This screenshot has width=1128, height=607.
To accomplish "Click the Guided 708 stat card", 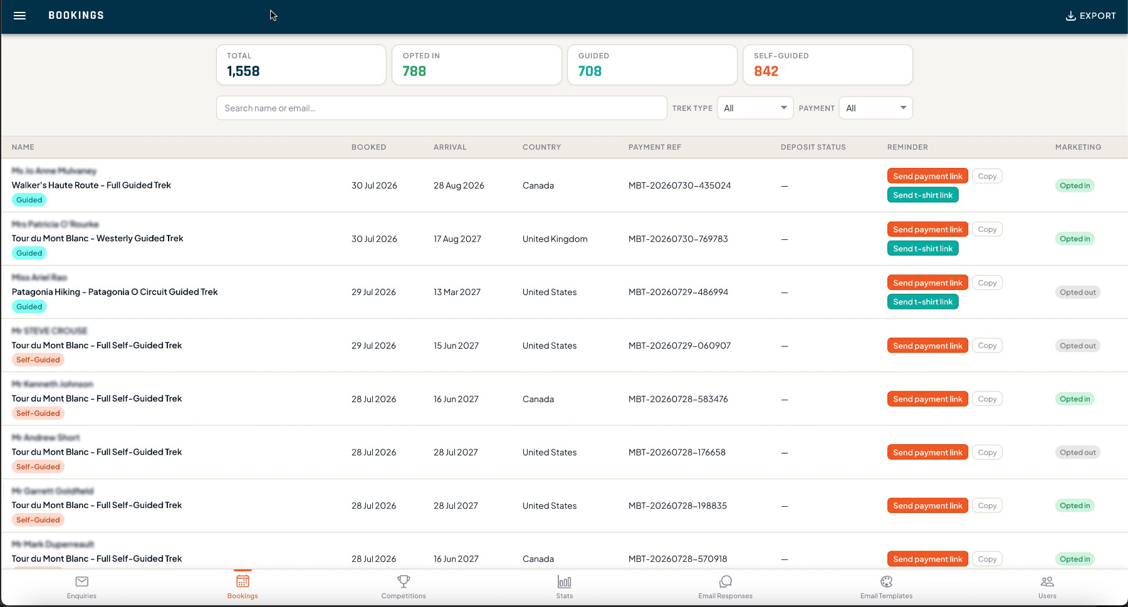I will [x=652, y=65].
